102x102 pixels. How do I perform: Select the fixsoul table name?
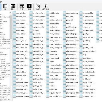[x=36, y=30]
